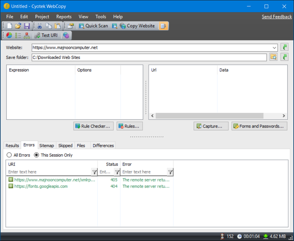294x241 pixels.
Task: Click the sitemap diagram icon on second toolbar
Action: [x=26, y=35]
